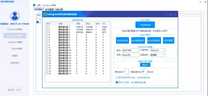The height and width of the screenshot is (96, 208).
Task: Click the 索引 column header
Action: [x=48, y=24]
